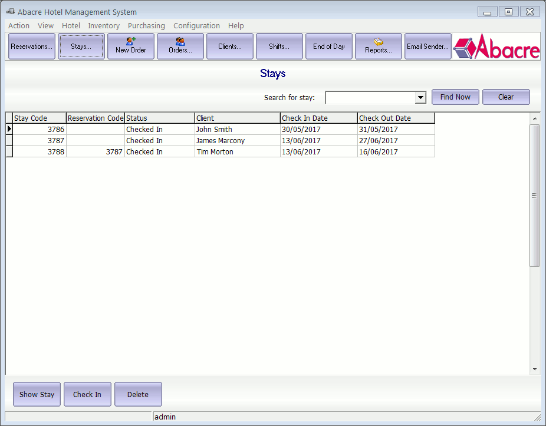The image size is (546, 426).
Task: Open the Shifts toolbar button
Action: tap(279, 47)
